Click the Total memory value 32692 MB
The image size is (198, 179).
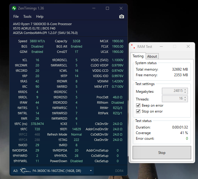pyautogui.click(x=180, y=69)
